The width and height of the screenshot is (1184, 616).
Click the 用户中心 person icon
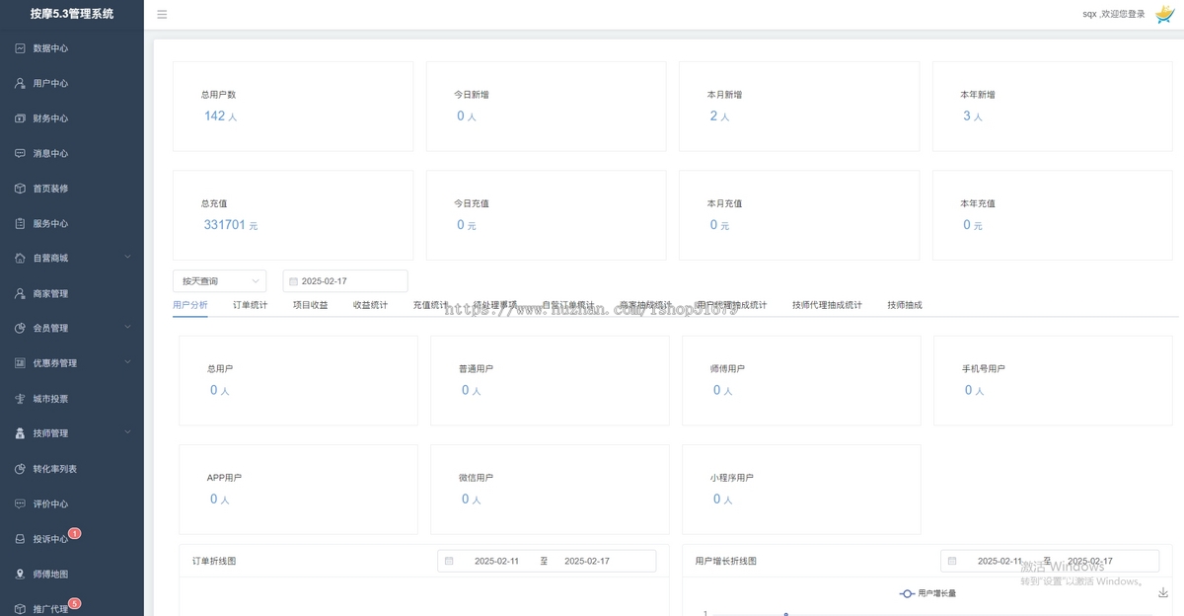tap(20, 83)
